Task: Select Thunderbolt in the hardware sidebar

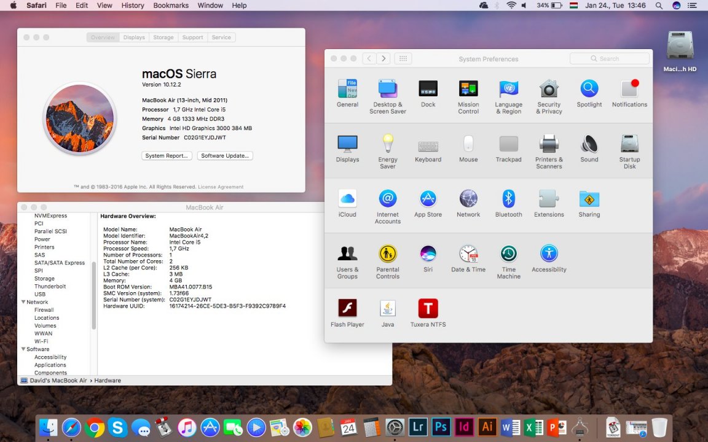Action: (x=50, y=287)
